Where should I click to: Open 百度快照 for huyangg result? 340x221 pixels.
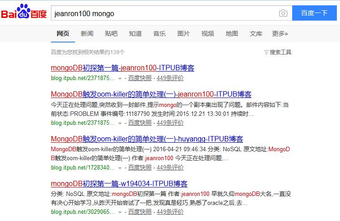coord(140,168)
